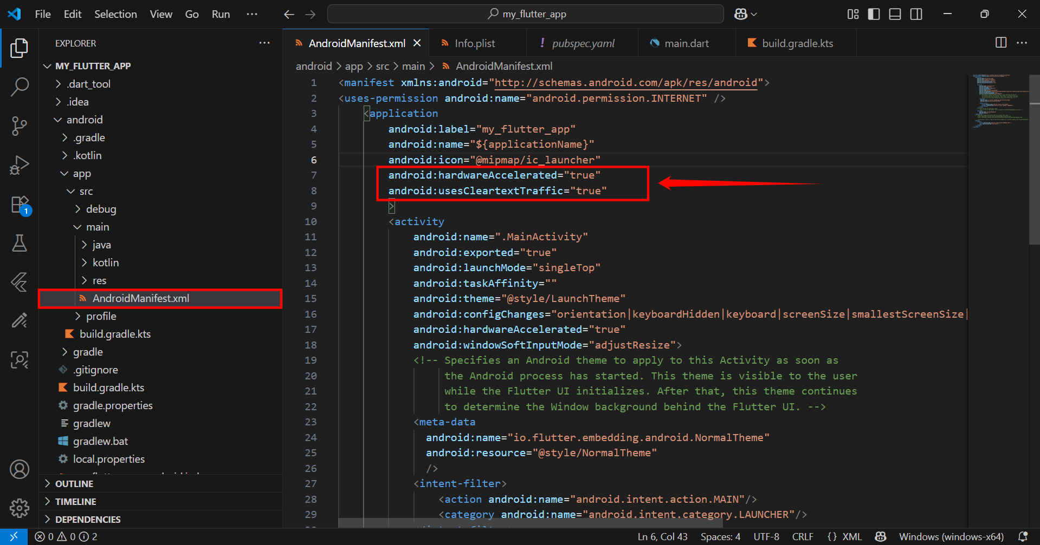1040x545 pixels.
Task: Open .gitignore in the file tree
Action: click(160, 370)
